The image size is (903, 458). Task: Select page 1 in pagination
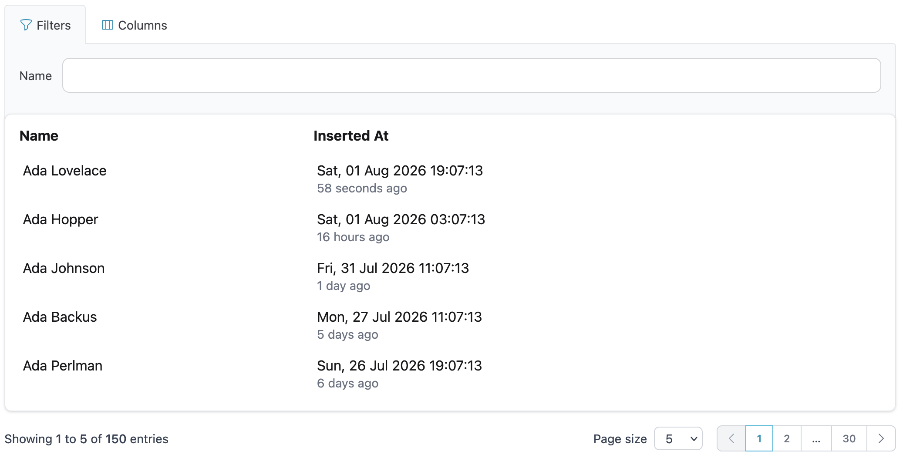click(759, 438)
